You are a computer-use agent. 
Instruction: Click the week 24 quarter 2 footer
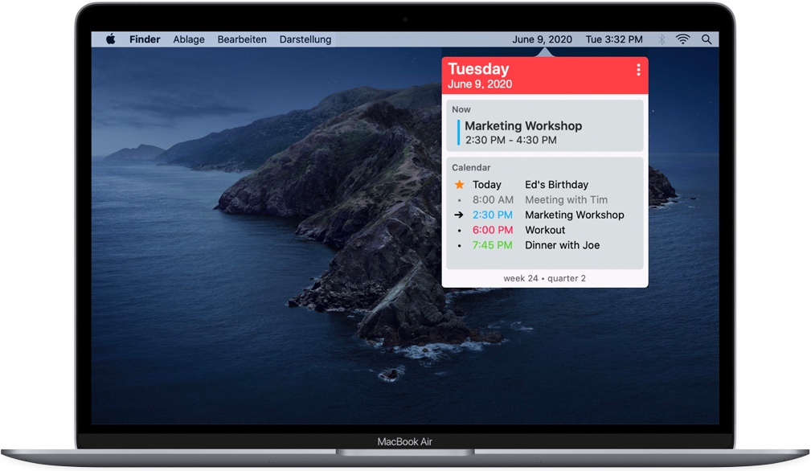(x=544, y=279)
